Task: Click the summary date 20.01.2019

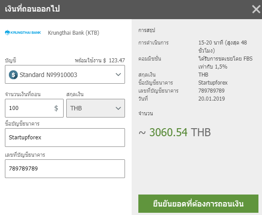Action: [212, 99]
